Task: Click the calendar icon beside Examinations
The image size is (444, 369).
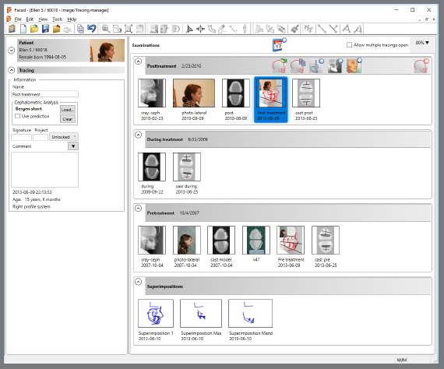Action: [279, 45]
